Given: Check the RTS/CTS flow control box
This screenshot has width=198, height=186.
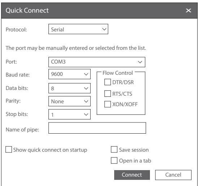Looking at the screenshot, I should [x=108, y=94].
